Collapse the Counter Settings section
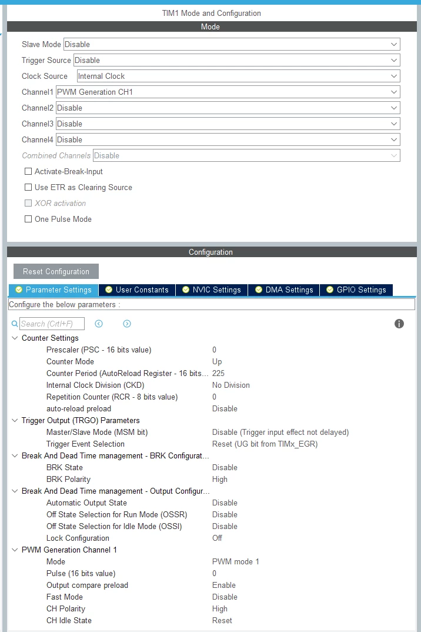421x632 pixels. coord(15,338)
